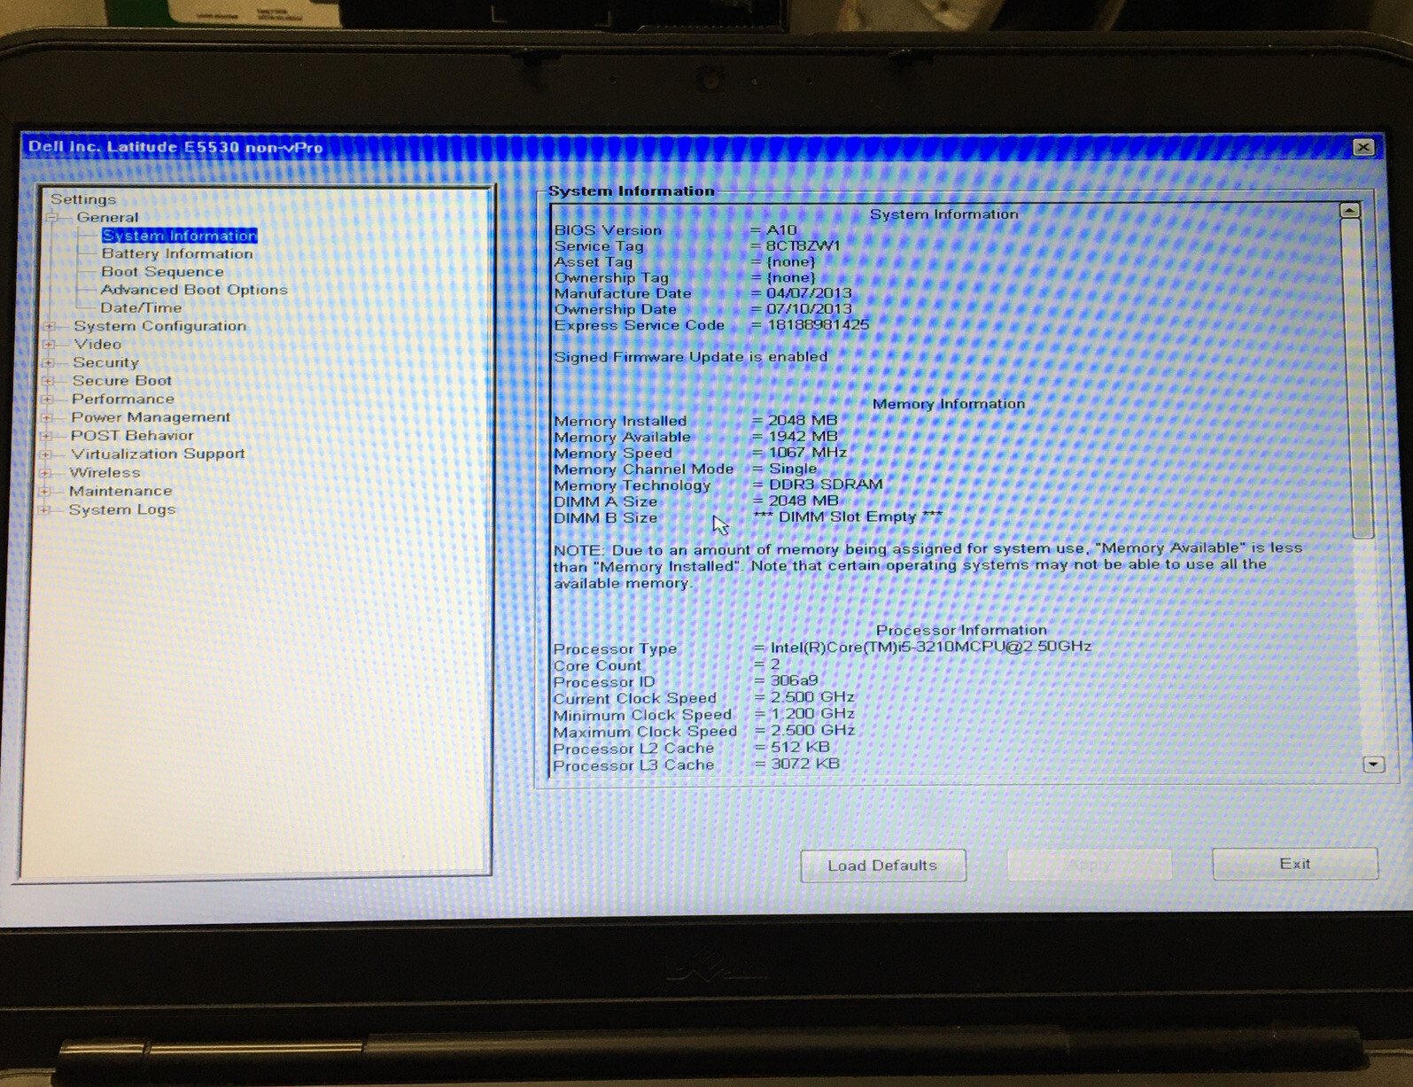
Task: Collapse the General tree node
Action: (x=52, y=217)
